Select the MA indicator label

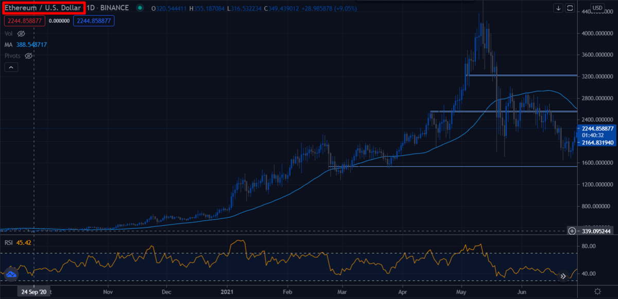(x=8, y=45)
